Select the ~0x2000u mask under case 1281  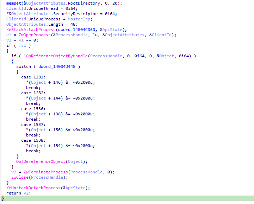[83, 82]
